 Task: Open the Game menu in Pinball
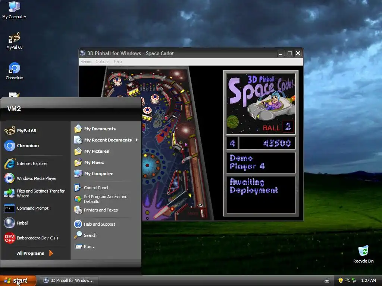[86, 61]
